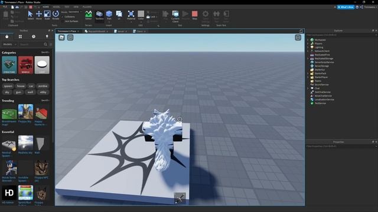
Task: Expand the StarterPack node in Explorer
Action: tap(308, 73)
